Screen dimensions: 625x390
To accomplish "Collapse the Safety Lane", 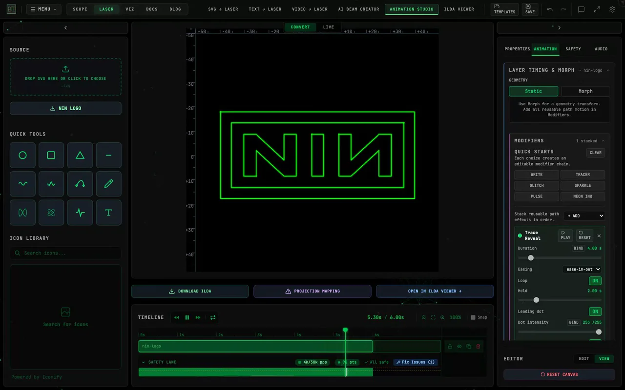I will pos(144,362).
